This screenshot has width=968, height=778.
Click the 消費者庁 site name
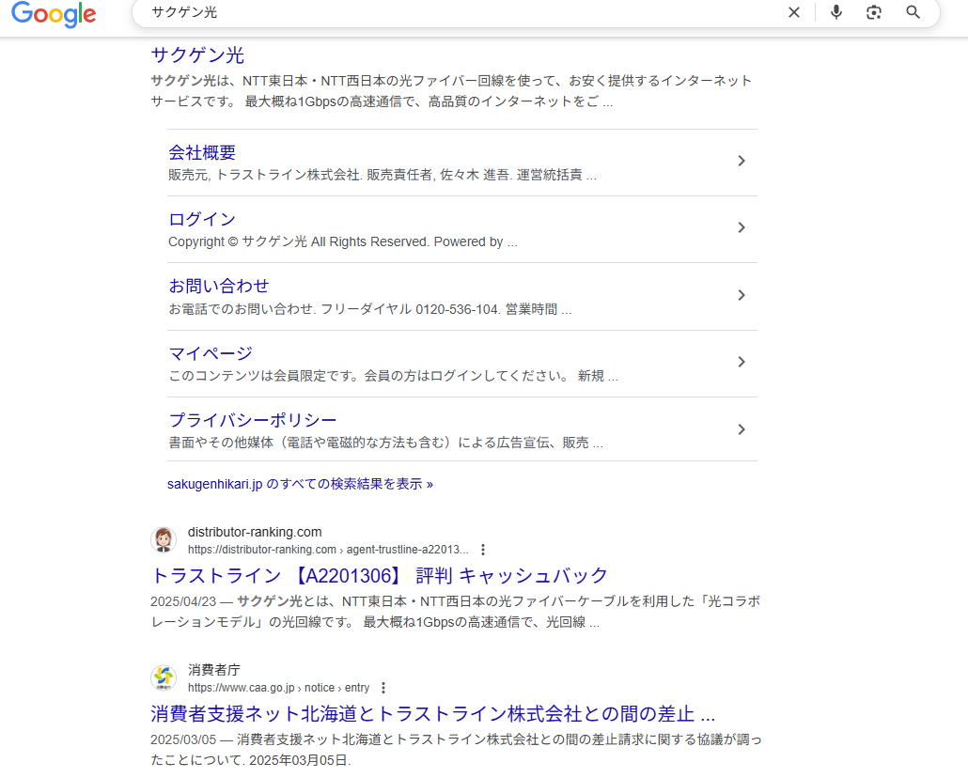tap(213, 670)
